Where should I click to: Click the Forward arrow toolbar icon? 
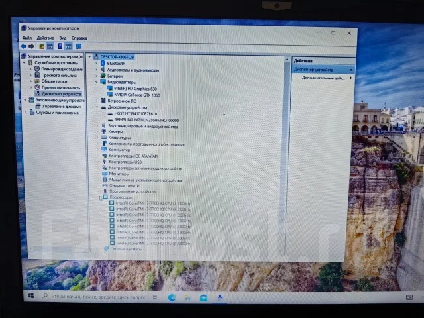(x=31, y=46)
